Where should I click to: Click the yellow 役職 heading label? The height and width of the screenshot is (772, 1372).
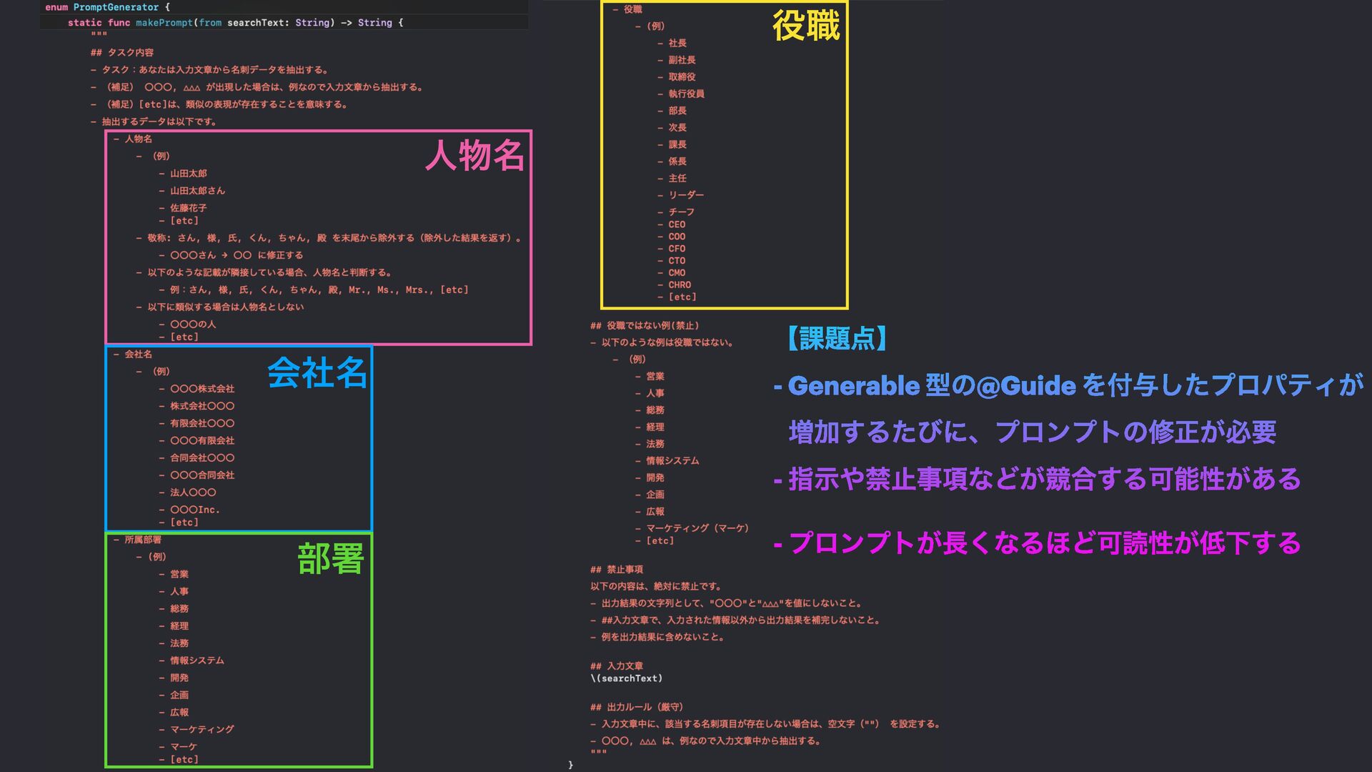[x=806, y=26]
